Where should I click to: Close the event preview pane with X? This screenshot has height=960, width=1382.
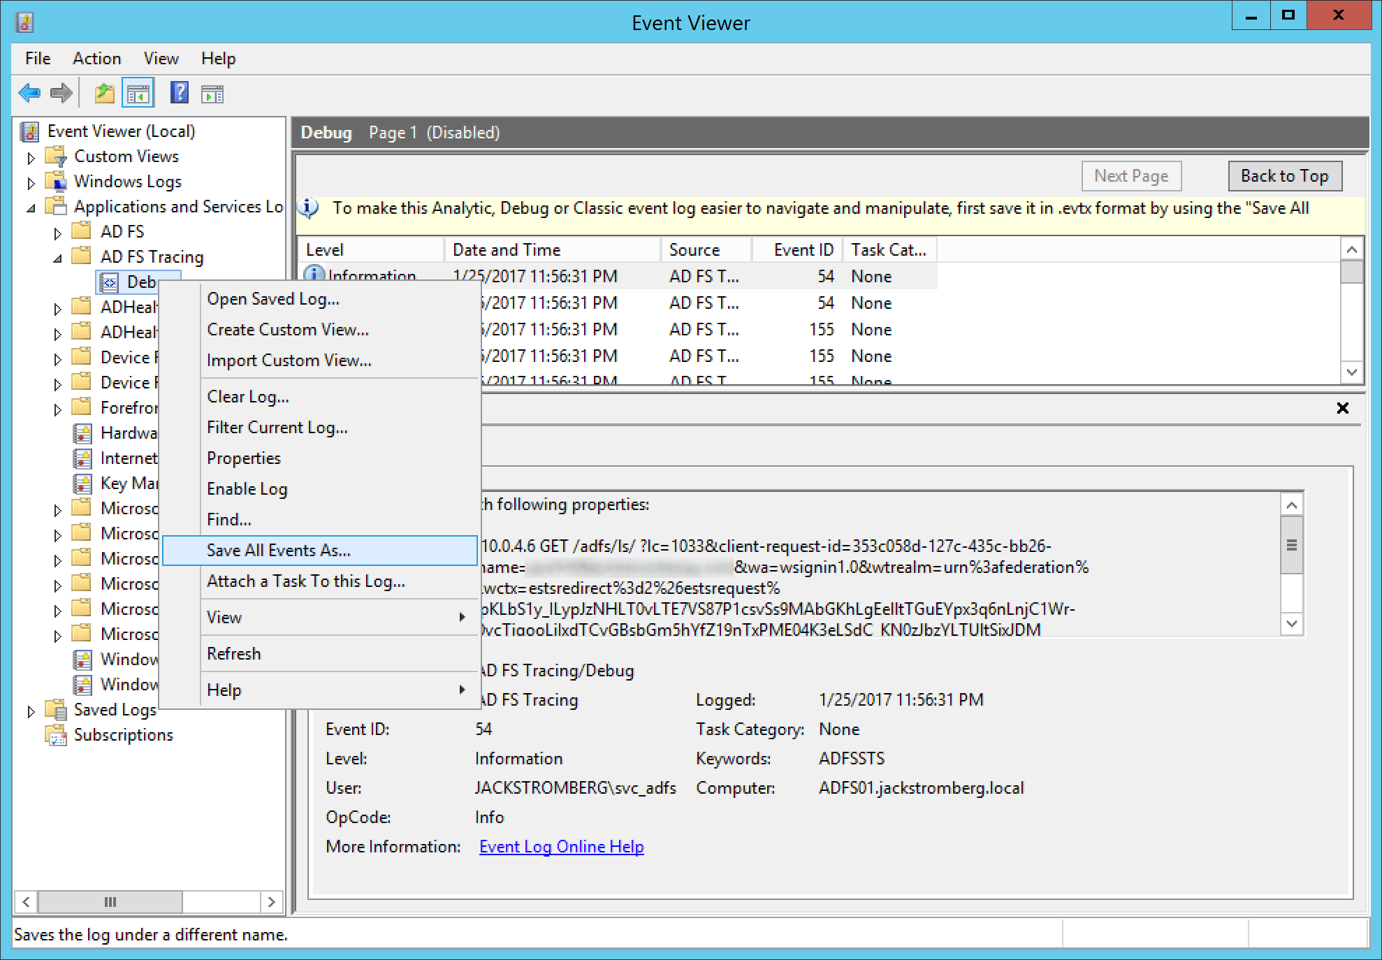1342,408
